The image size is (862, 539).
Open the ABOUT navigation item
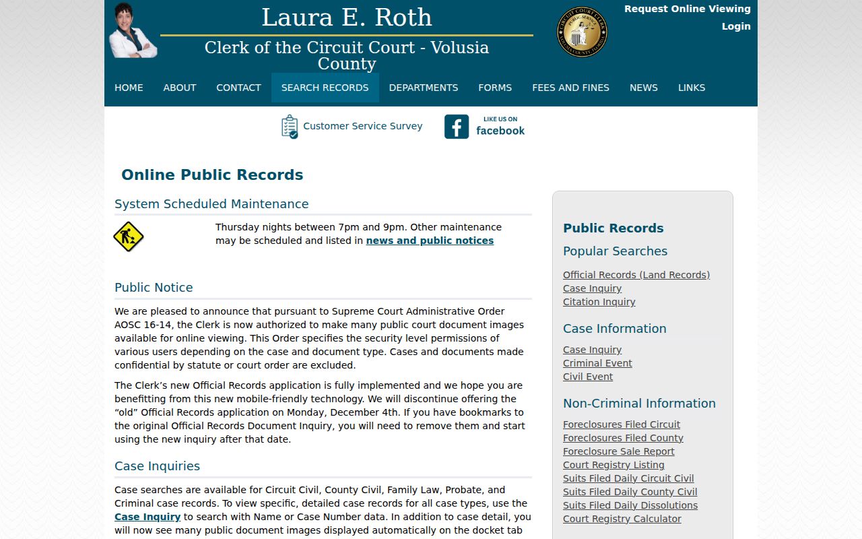(180, 88)
